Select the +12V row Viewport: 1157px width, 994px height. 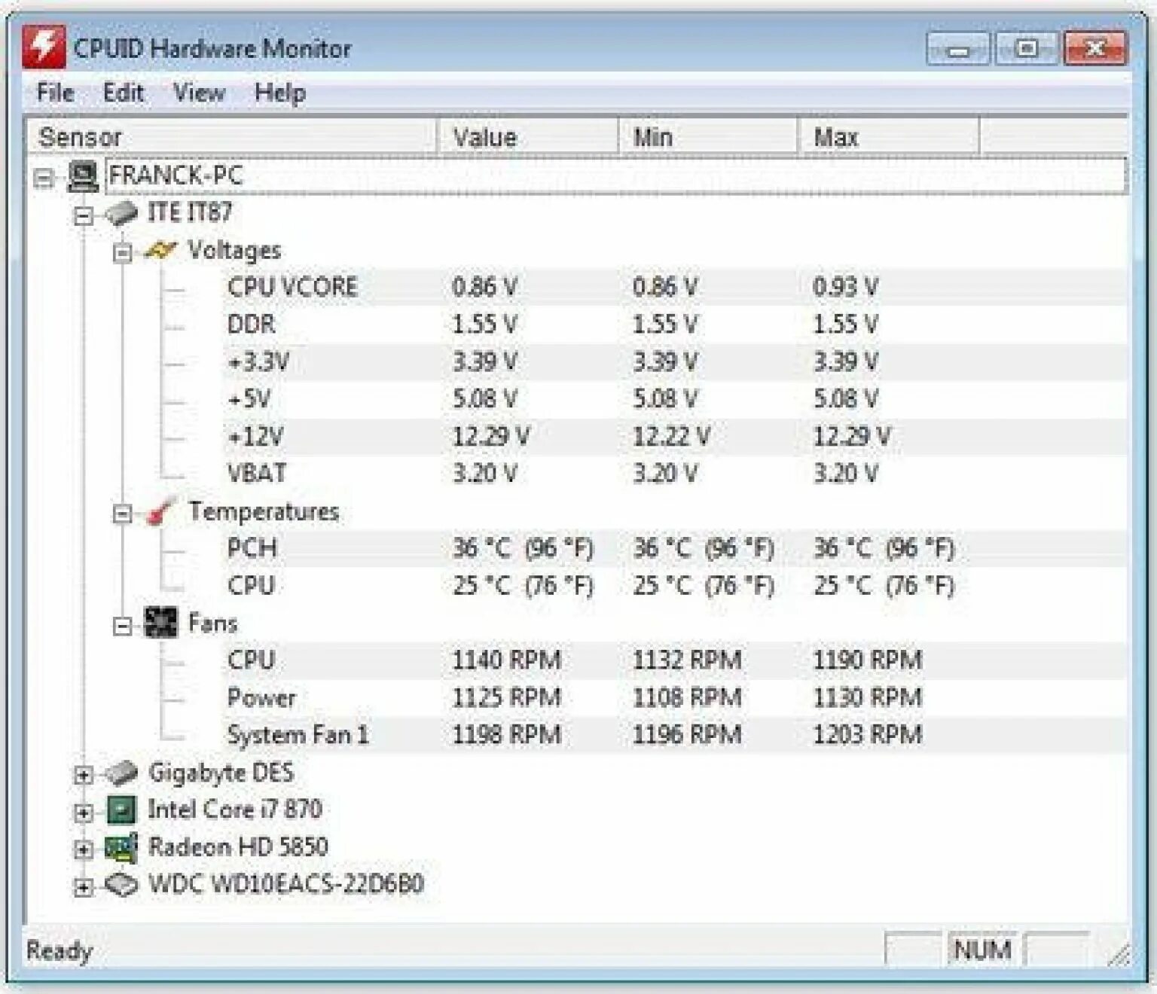pos(675,436)
